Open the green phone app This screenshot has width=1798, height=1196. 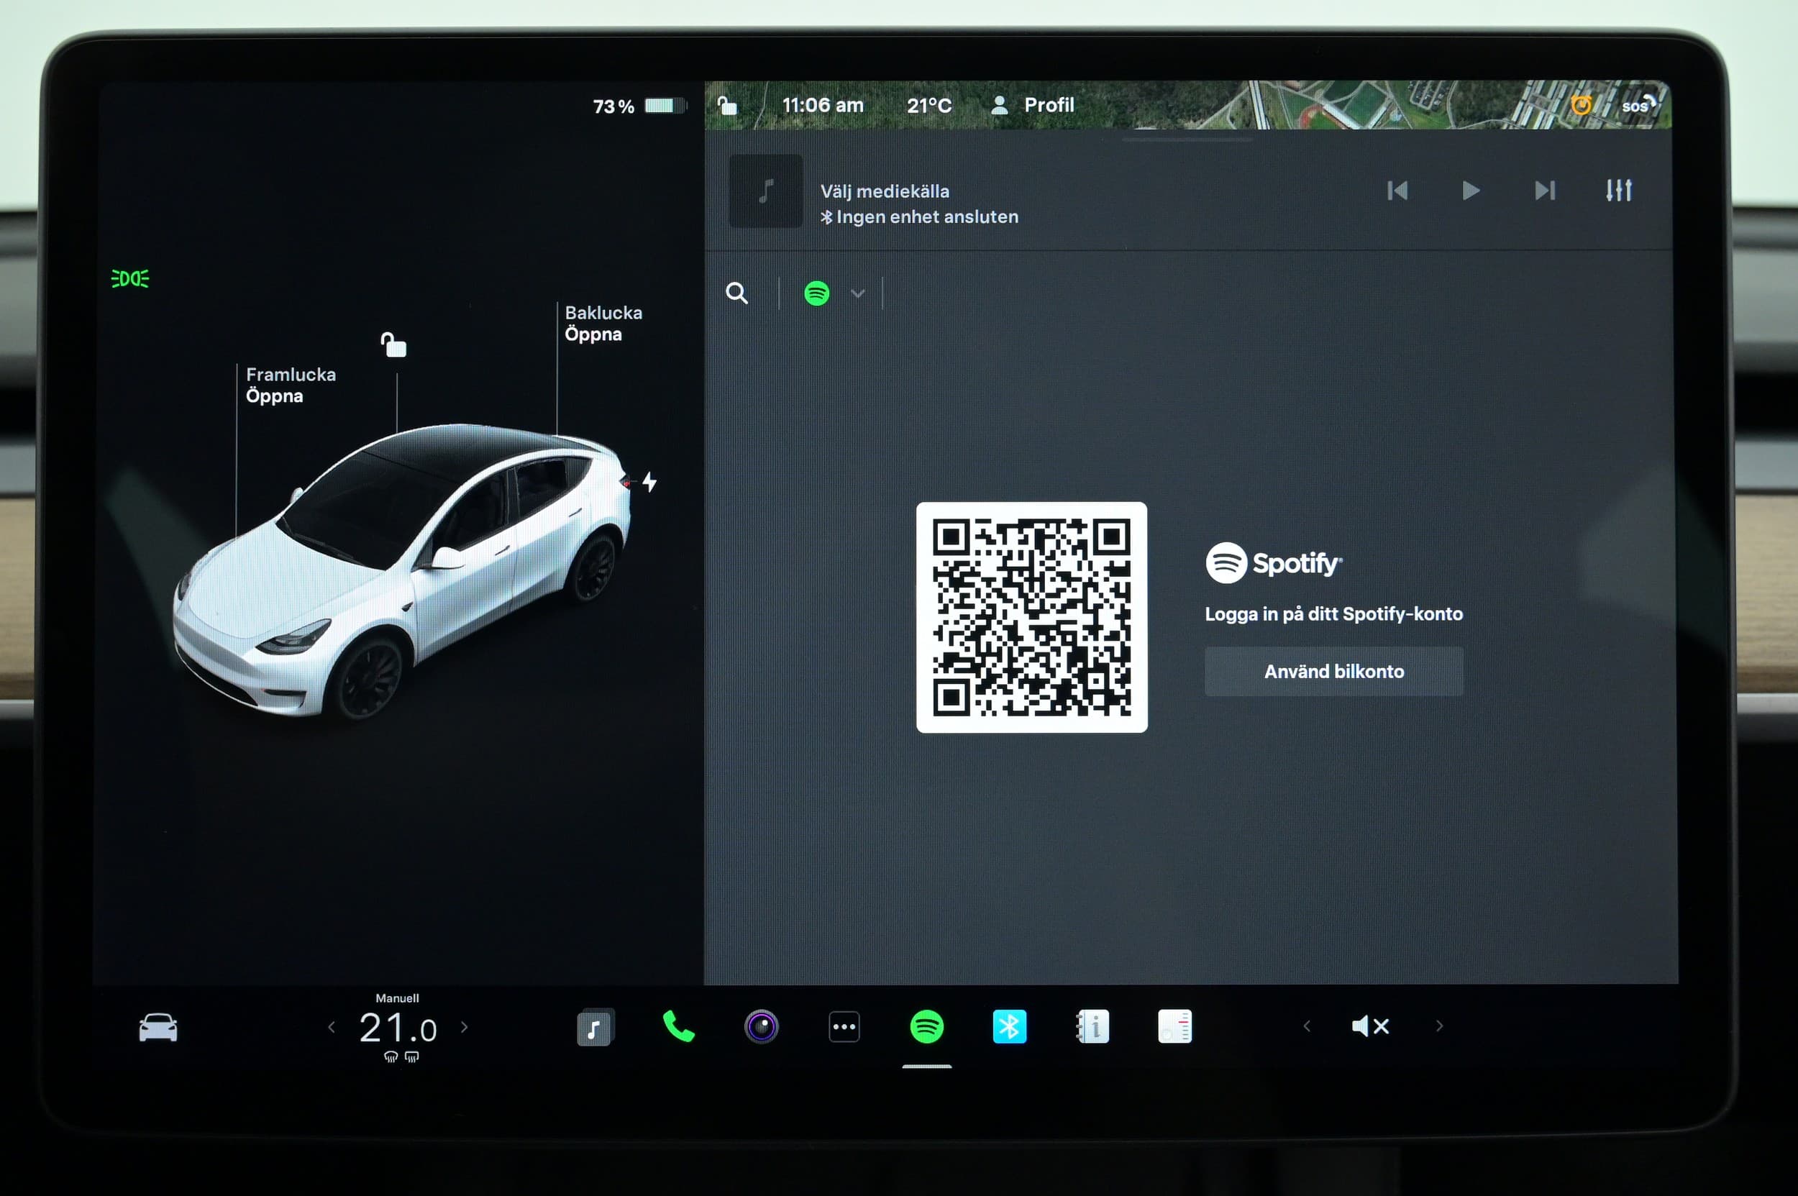pyautogui.click(x=678, y=1027)
